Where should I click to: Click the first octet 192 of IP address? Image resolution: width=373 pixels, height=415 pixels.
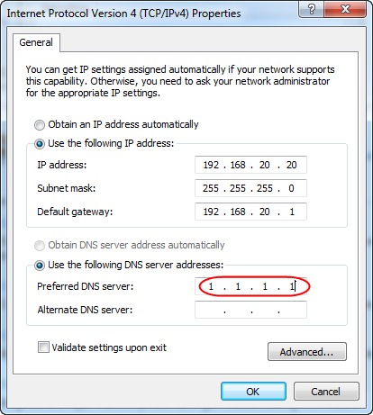coord(211,165)
